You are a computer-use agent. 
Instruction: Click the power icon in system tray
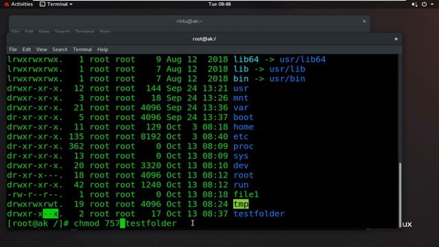pos(424,4)
